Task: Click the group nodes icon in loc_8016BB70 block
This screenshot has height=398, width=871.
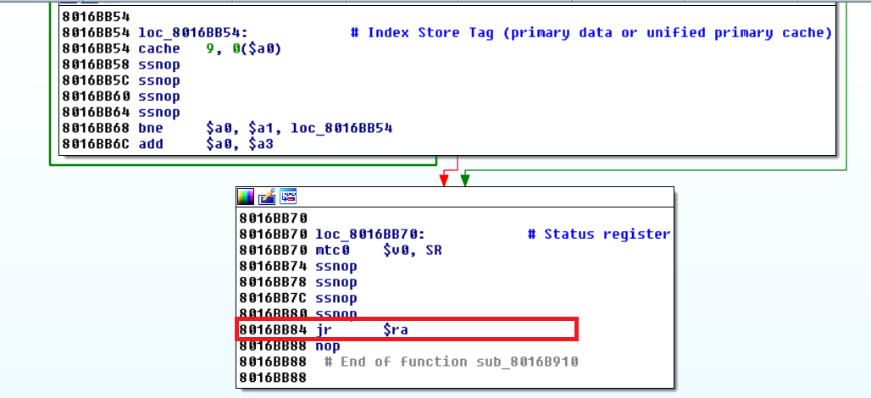Action: coord(288,196)
